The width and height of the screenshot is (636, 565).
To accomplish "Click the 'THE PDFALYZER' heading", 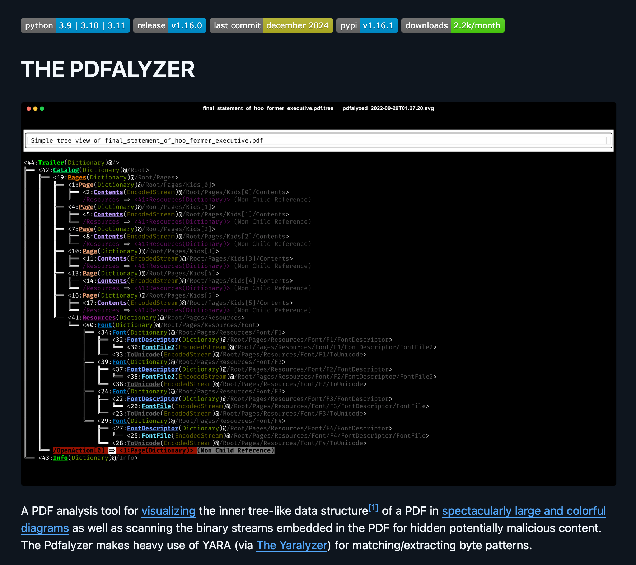I will (108, 69).
